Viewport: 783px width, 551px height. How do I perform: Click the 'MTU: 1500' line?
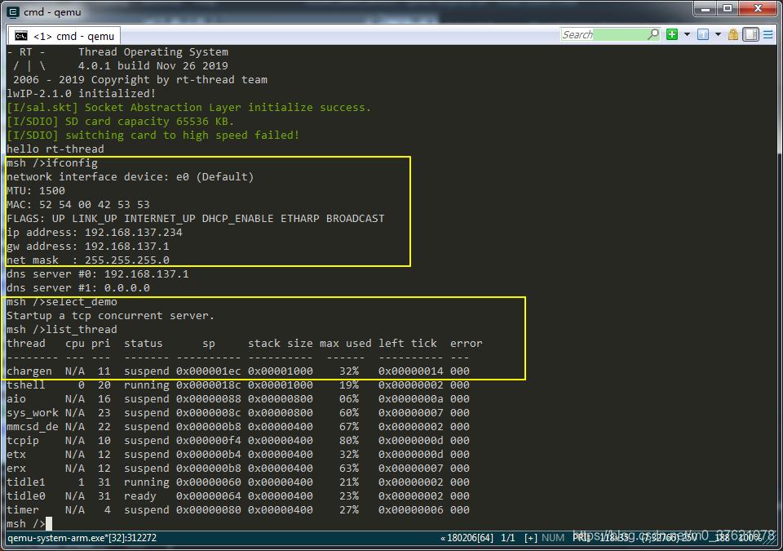35,190
